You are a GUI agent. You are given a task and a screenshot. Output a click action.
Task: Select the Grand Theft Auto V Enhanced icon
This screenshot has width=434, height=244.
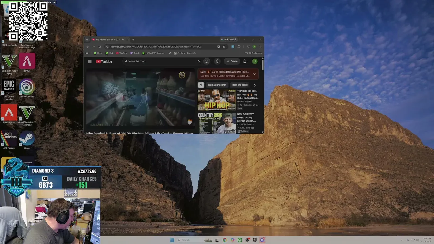[x=27, y=115]
